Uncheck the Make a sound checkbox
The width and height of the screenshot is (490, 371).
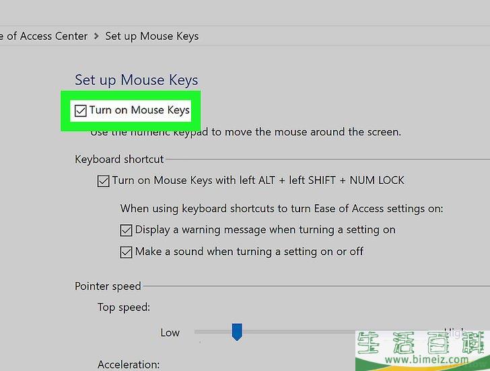[126, 252]
